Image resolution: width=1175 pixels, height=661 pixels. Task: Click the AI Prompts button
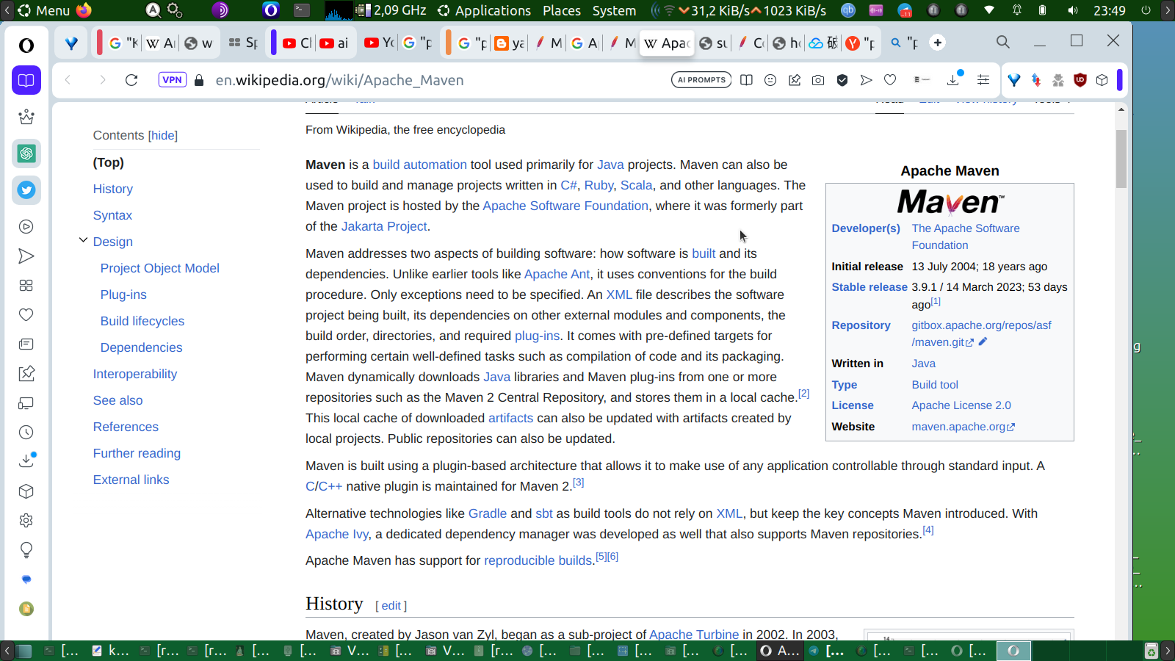[x=701, y=80]
